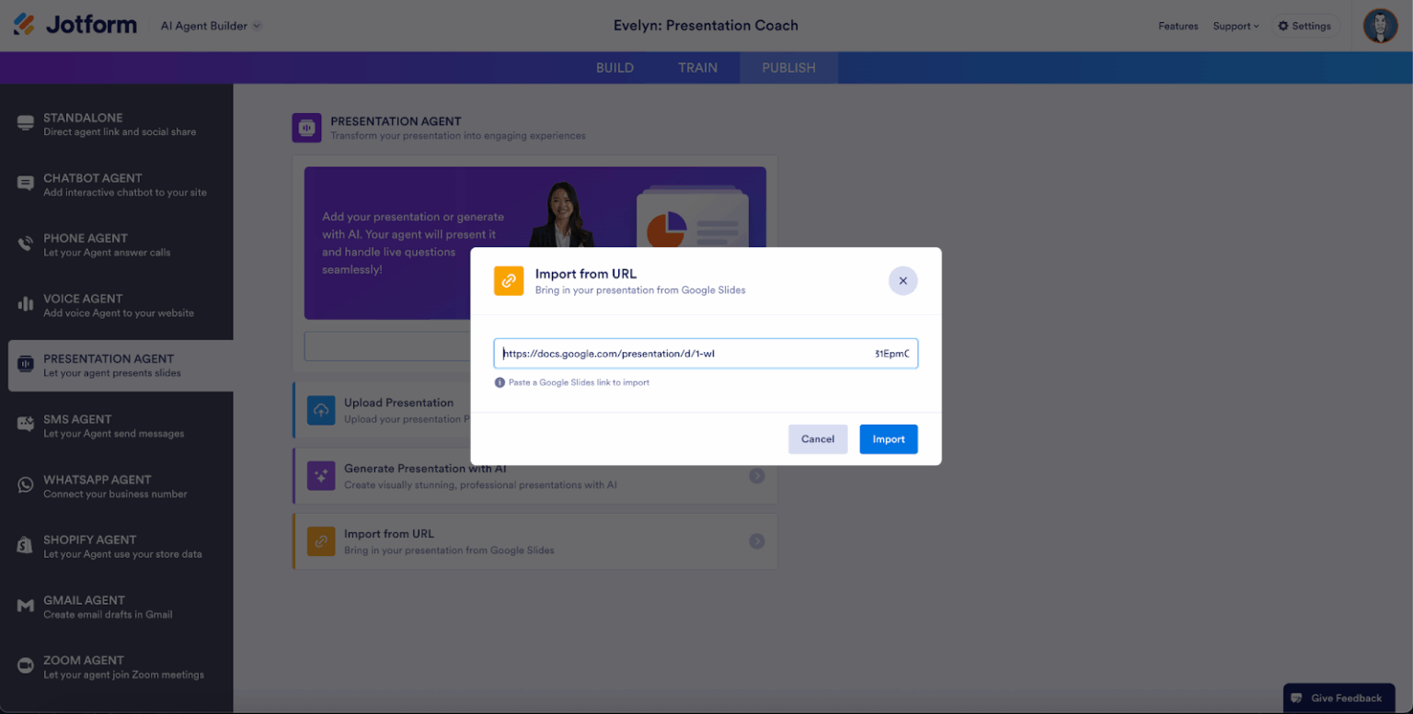Switch to the TRAIN tab
The width and height of the screenshot is (1413, 714).
click(x=697, y=67)
